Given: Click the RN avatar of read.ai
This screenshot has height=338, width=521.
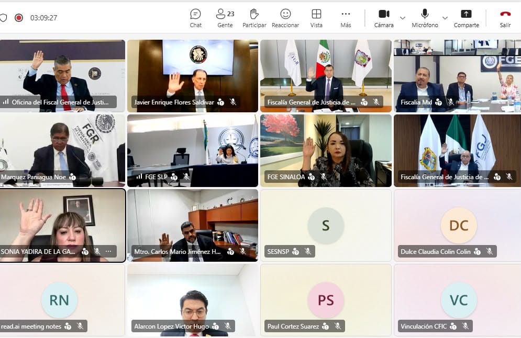Looking at the screenshot, I should (60, 300).
